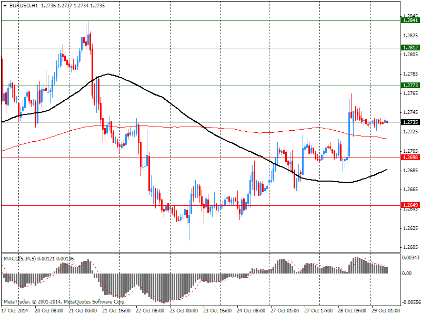This screenshot has width=421, height=315.
Task: Click the 21 Oct 16:00 time label
Action: 116,311
